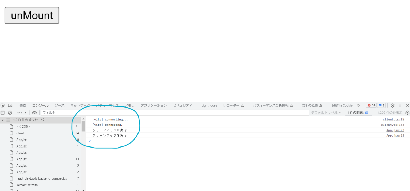Click the eye live expression icon

pyautogui.click(x=34, y=113)
